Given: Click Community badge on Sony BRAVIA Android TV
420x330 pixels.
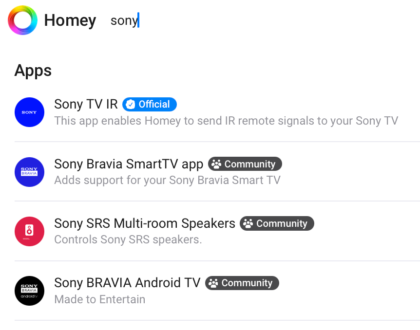Looking at the screenshot, I should point(242,283).
